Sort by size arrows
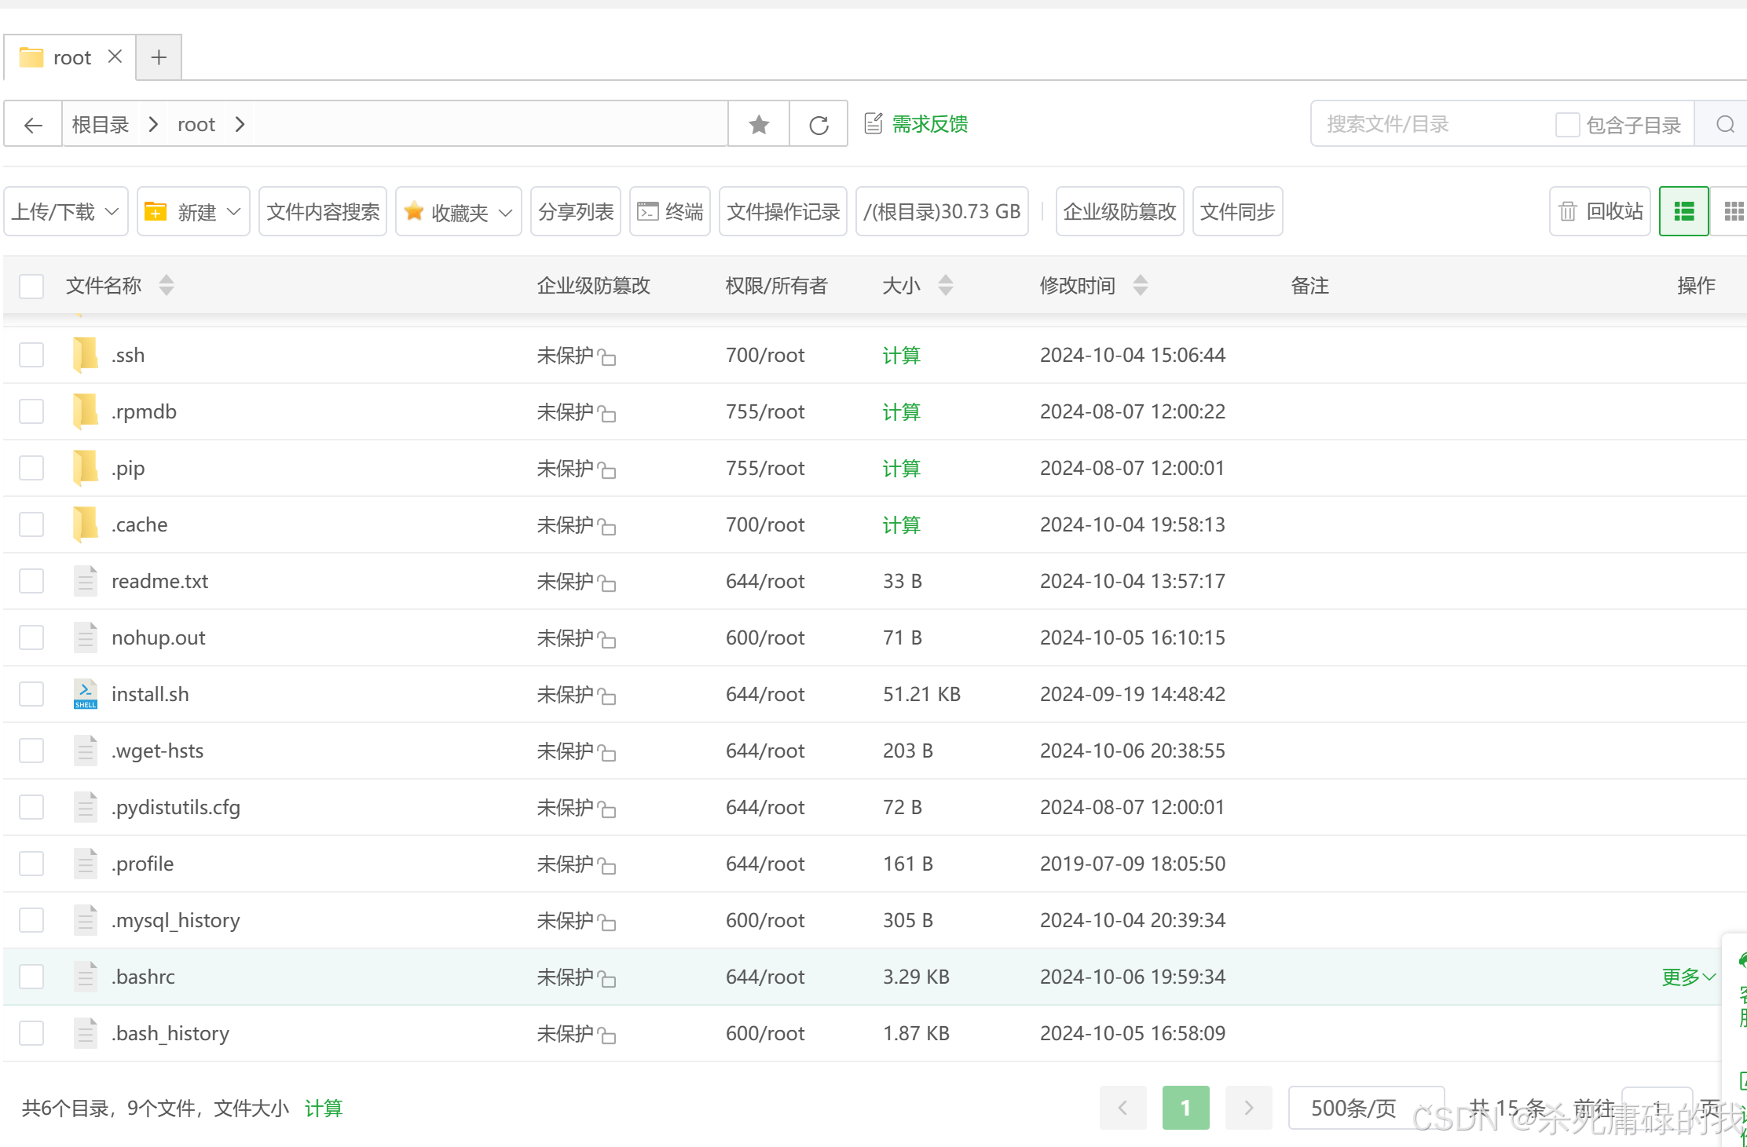The height and width of the screenshot is (1147, 1747). tap(946, 285)
